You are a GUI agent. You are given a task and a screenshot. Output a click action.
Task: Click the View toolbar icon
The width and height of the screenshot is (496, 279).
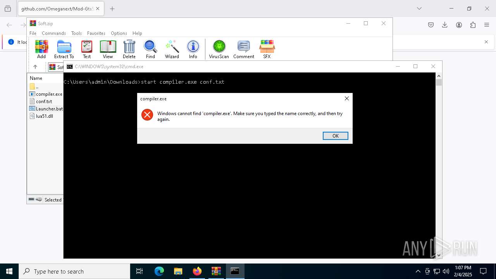pyautogui.click(x=108, y=49)
